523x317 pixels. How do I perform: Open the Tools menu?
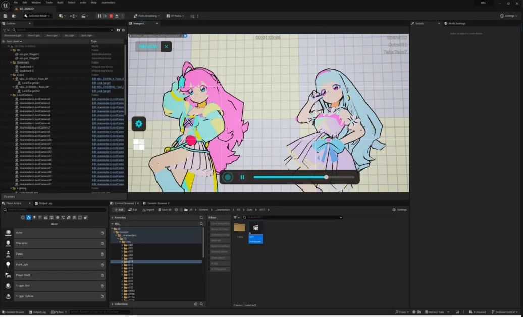tap(48, 3)
